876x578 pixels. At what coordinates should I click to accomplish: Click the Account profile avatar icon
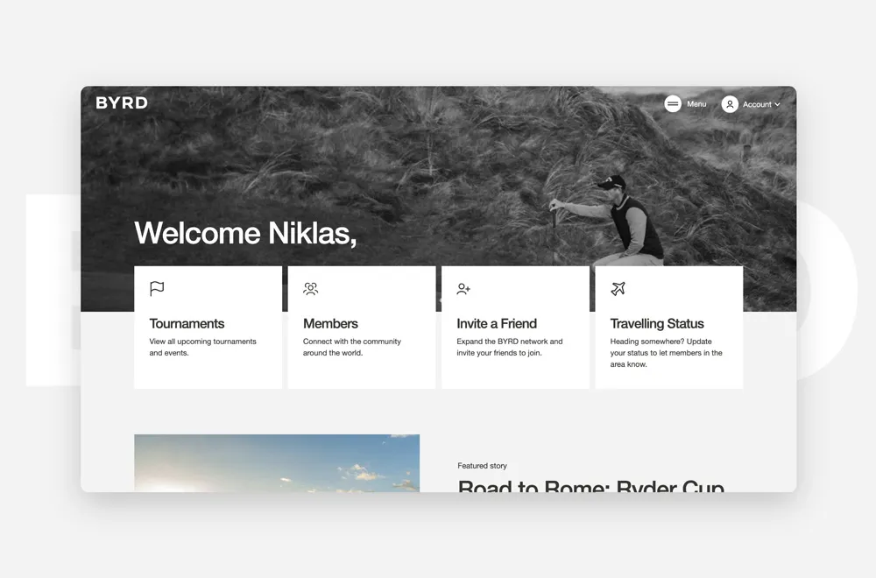[730, 104]
